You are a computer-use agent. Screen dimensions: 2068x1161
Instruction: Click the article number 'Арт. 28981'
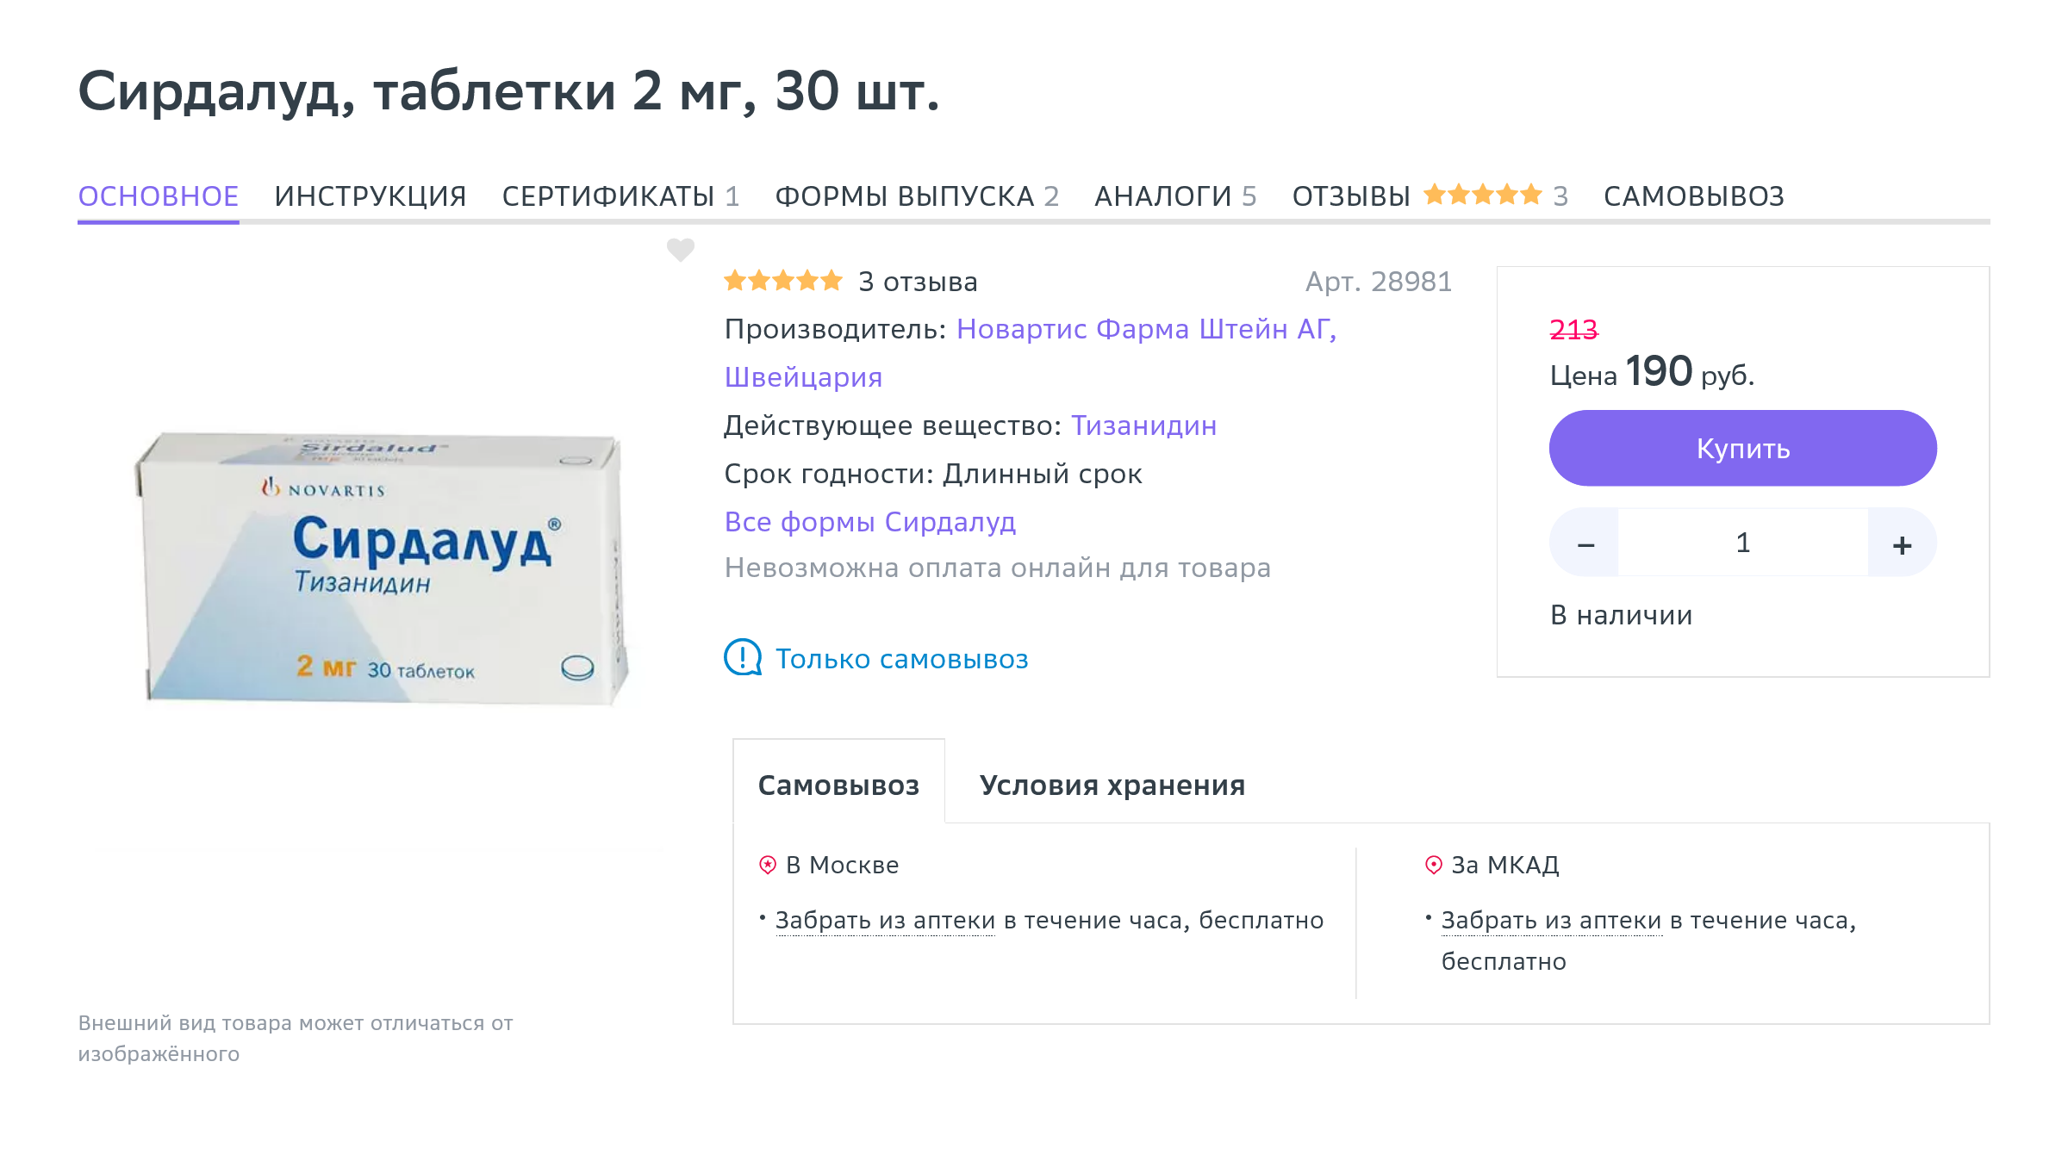pyautogui.click(x=1379, y=282)
